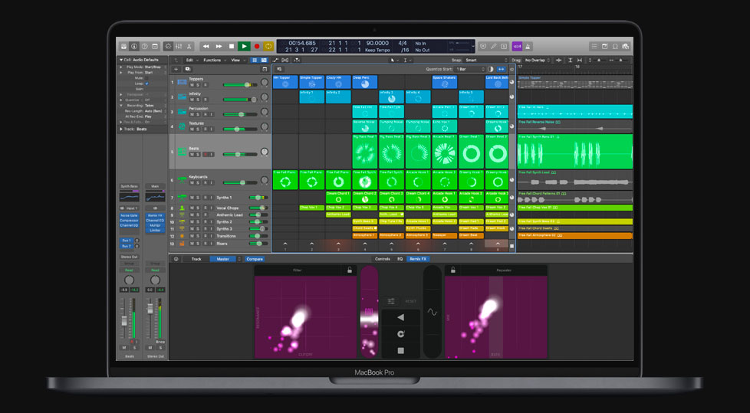The height and width of the screenshot is (413, 750).
Task: Toggle the yellow Cycle button
Action: click(268, 47)
